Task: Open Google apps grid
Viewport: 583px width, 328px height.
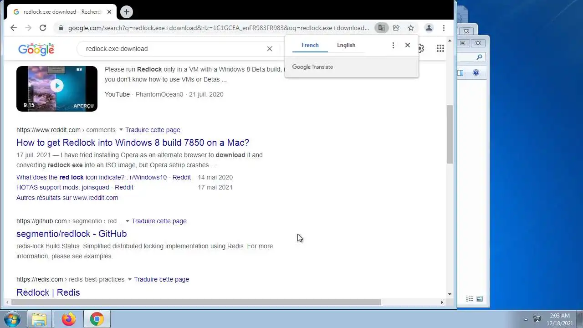Action: (x=440, y=48)
